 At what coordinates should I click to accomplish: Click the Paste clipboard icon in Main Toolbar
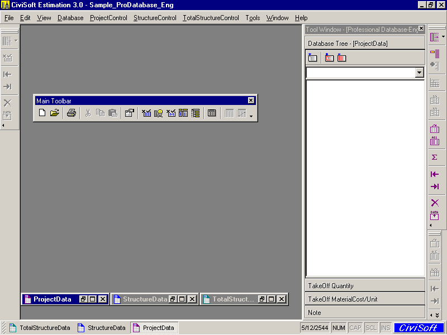(x=113, y=113)
